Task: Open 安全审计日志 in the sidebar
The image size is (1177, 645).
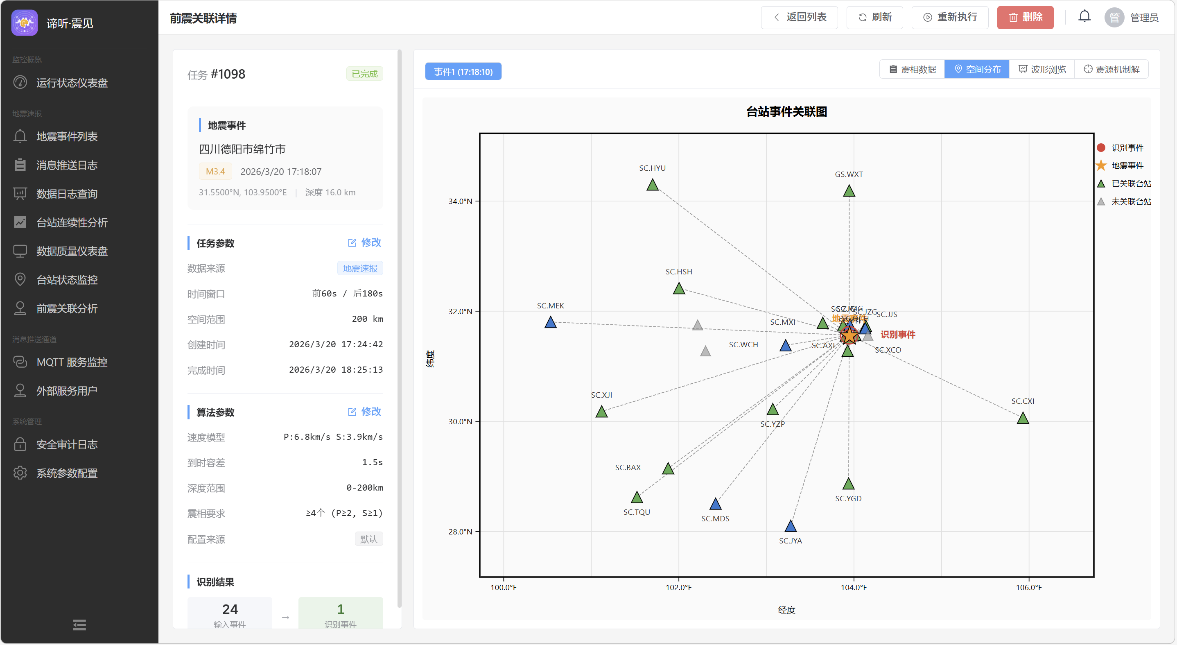Action: point(67,444)
